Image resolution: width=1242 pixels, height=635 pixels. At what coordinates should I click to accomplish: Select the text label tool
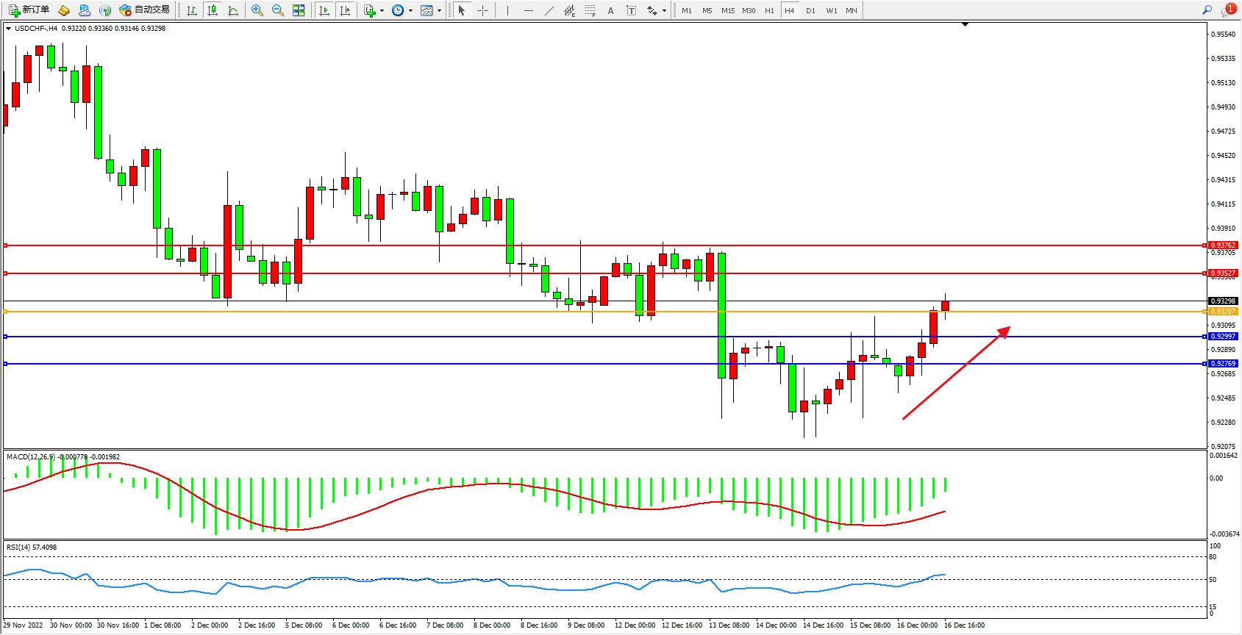(631, 10)
